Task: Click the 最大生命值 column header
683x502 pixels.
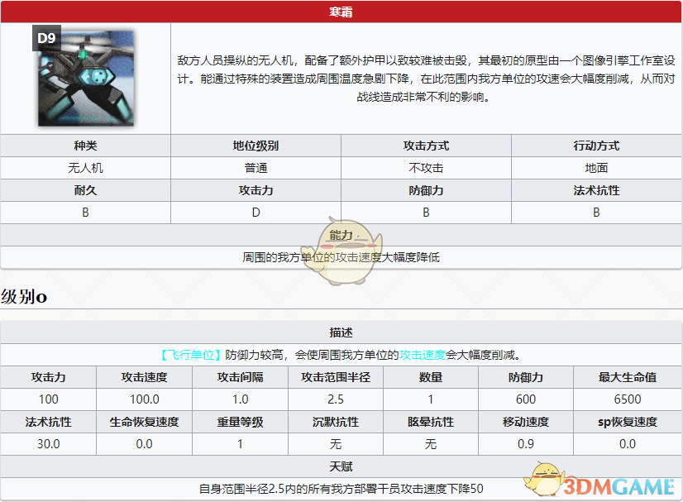Action: click(x=628, y=377)
